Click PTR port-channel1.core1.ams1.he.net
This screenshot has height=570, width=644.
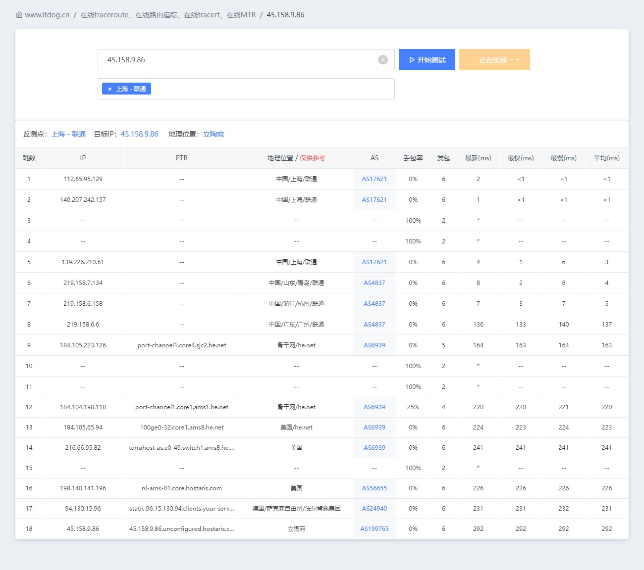tap(182, 407)
